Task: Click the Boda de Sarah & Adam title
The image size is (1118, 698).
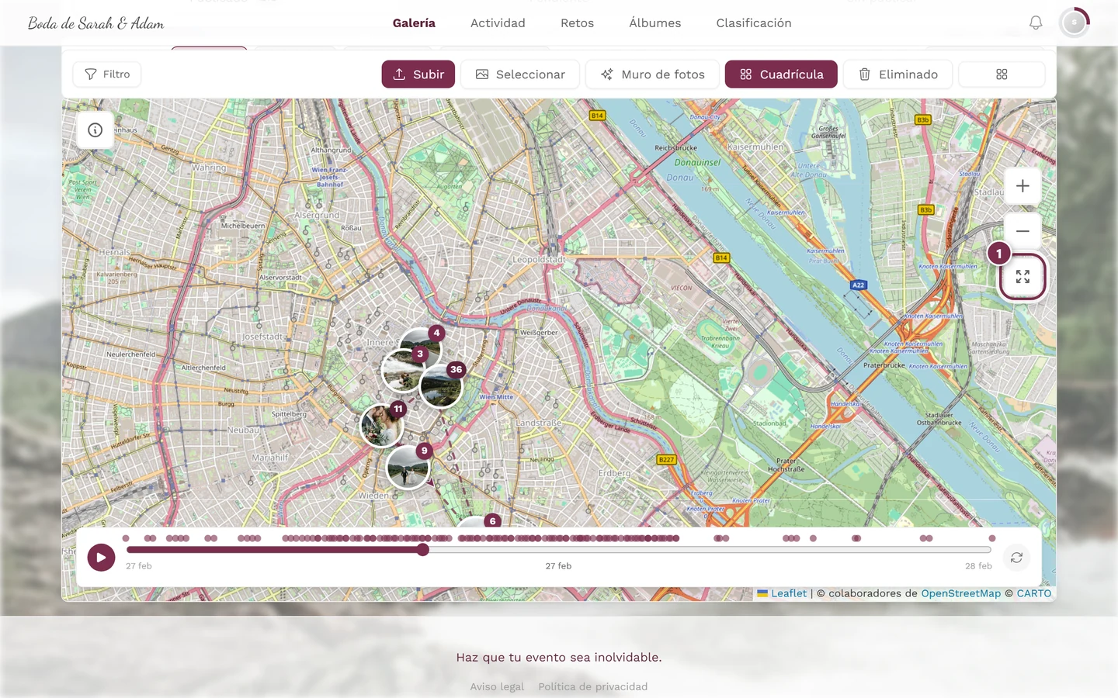Action: (96, 23)
